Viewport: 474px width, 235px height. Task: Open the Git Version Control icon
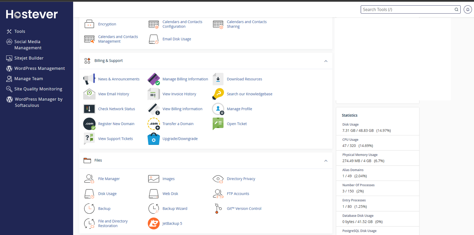click(218, 209)
